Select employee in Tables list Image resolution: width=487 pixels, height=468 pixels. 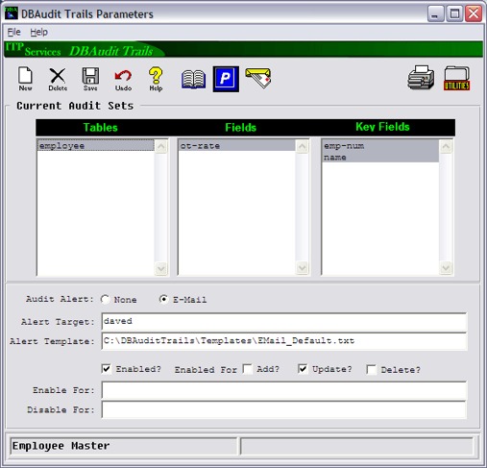[x=96, y=146]
